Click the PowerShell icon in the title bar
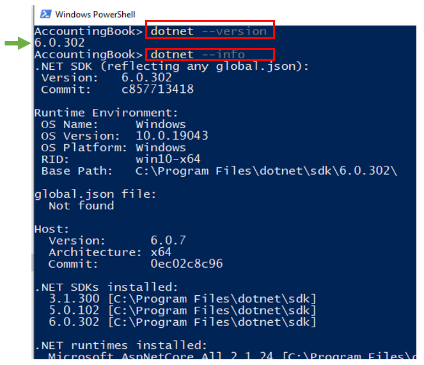The width and height of the screenshot is (424, 365). click(45, 13)
